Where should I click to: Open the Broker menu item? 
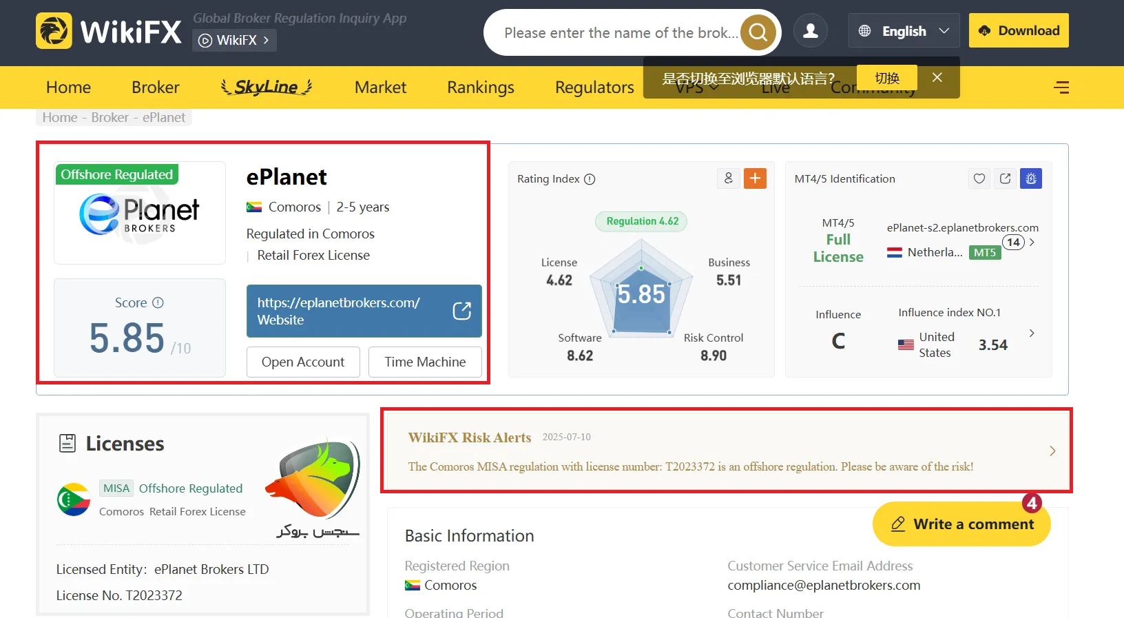pyautogui.click(x=156, y=87)
